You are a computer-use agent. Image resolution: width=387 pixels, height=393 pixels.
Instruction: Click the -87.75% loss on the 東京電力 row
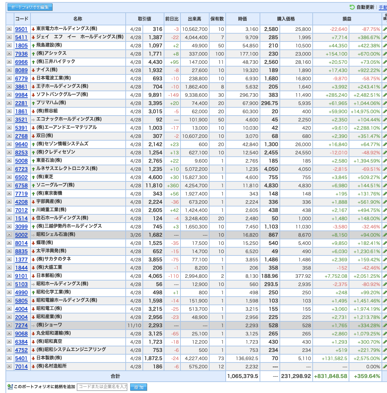[371, 29]
